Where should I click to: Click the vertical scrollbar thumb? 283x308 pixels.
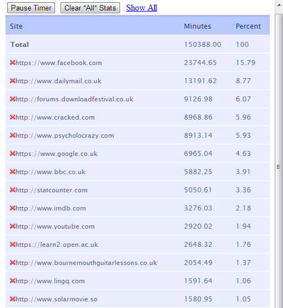point(279,167)
